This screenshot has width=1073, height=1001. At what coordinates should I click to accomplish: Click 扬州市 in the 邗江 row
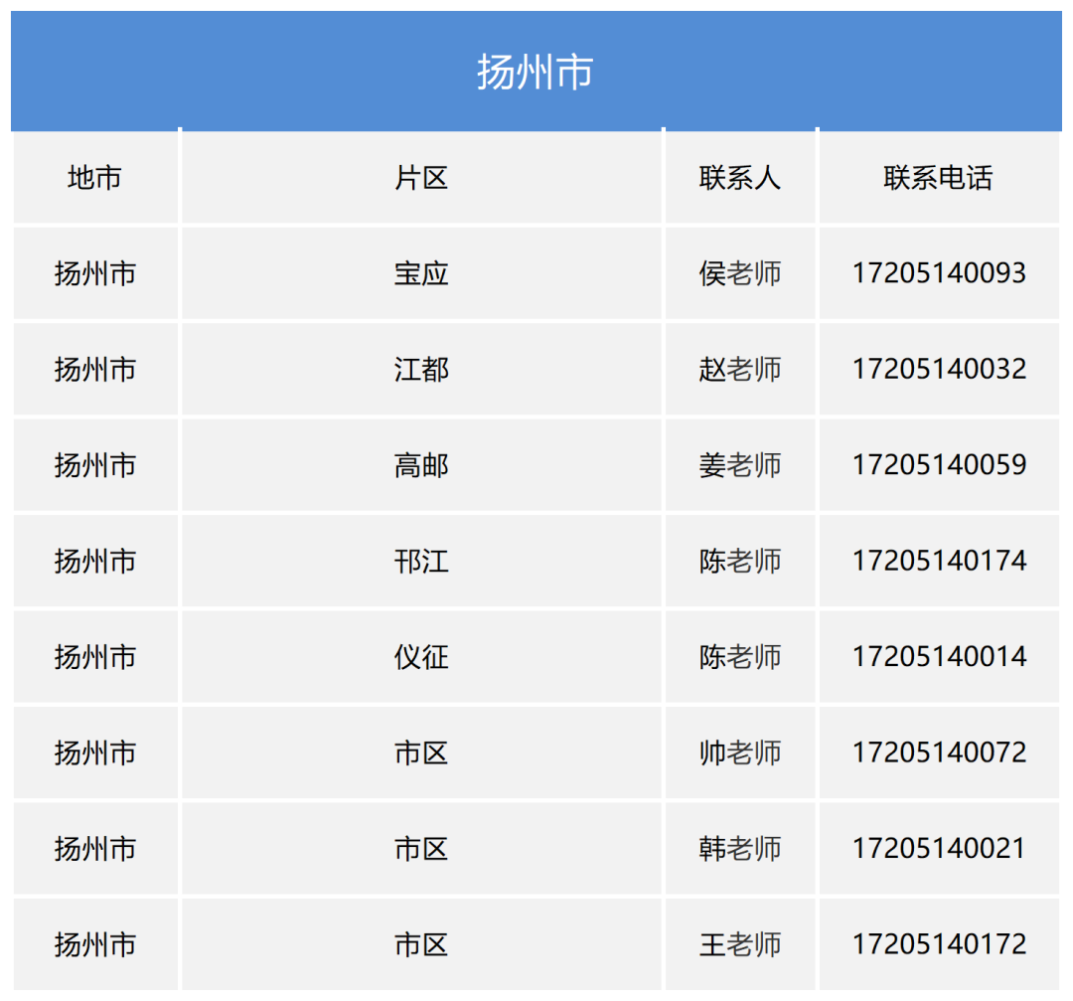[95, 562]
